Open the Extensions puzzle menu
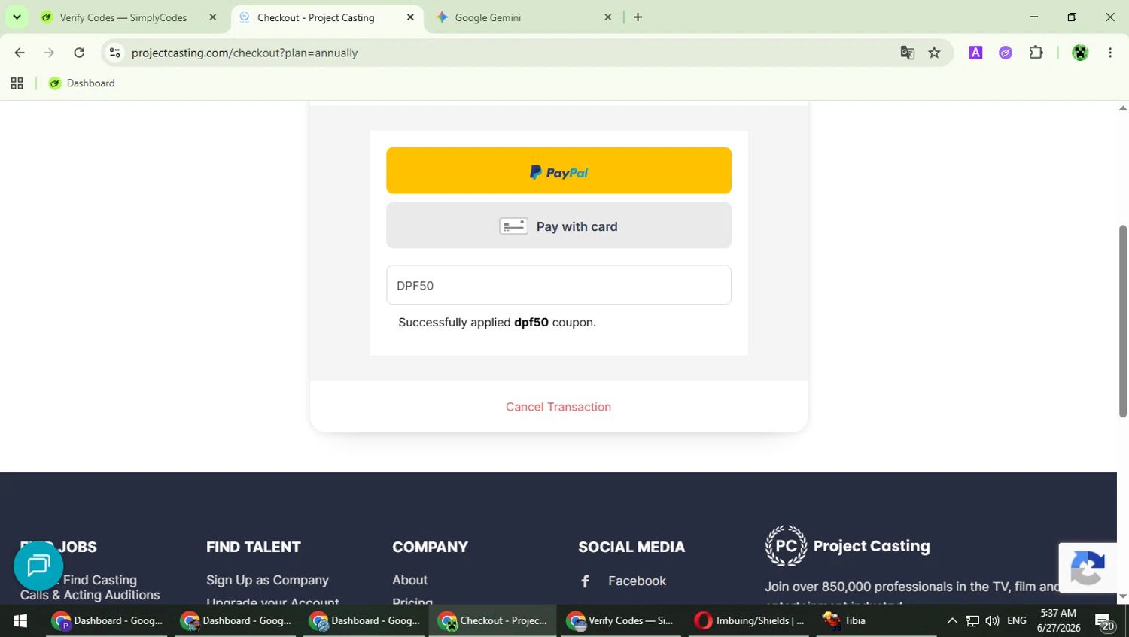The height and width of the screenshot is (637, 1129). (1036, 53)
